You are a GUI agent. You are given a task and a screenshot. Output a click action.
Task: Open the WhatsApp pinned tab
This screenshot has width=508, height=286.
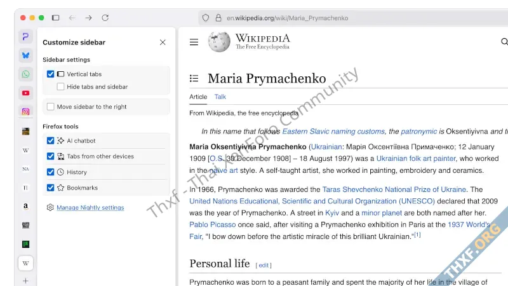(25, 74)
